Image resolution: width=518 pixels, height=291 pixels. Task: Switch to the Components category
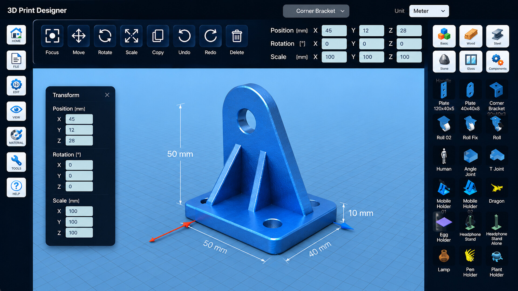click(497, 62)
